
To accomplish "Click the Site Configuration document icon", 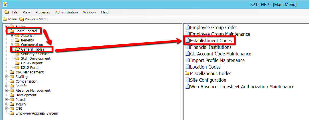I will (x=187, y=80).
